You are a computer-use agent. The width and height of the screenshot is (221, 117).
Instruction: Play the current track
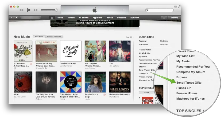click(x=29, y=10)
